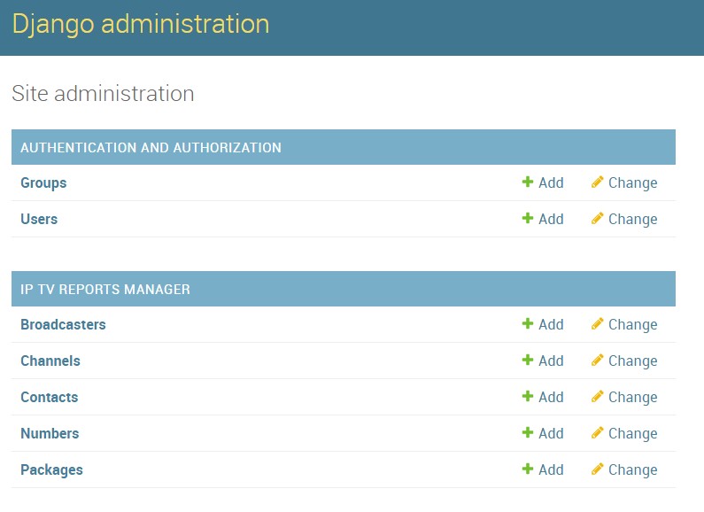This screenshot has width=704, height=512.
Task: Click the green plus icon for Groups
Action: 528,182
